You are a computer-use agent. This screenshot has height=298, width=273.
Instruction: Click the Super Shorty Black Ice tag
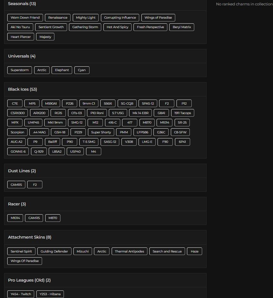101,132
